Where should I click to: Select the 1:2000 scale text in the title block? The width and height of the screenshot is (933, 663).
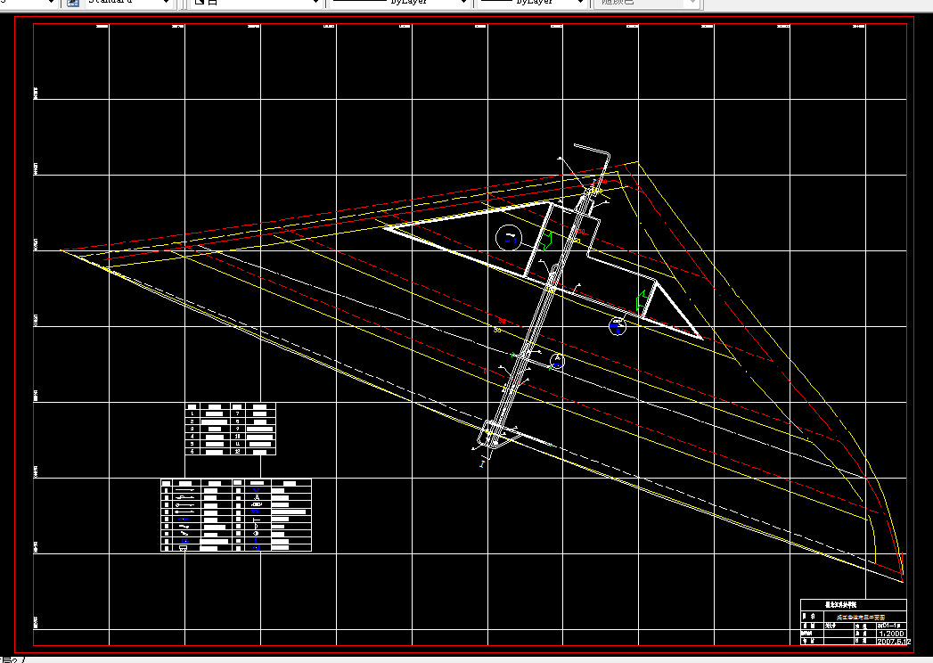click(891, 634)
